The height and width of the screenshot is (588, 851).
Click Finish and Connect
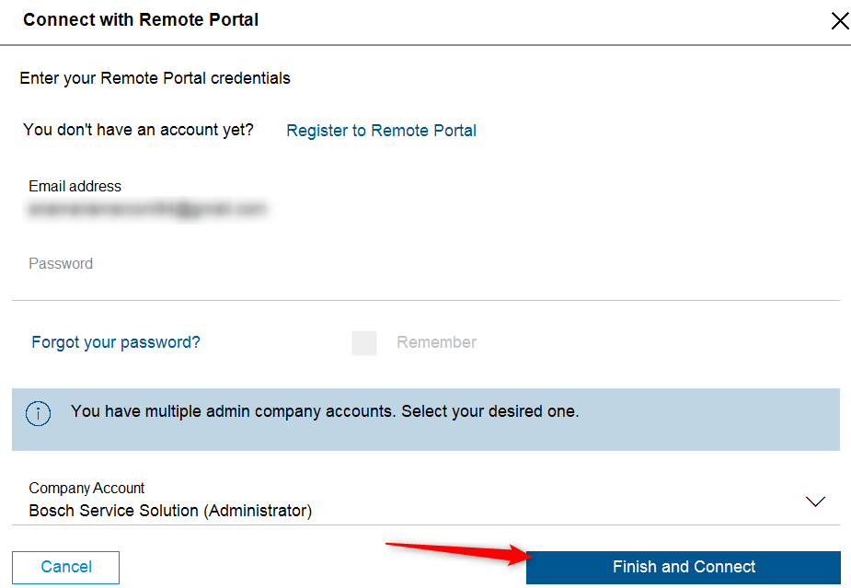[x=684, y=568]
